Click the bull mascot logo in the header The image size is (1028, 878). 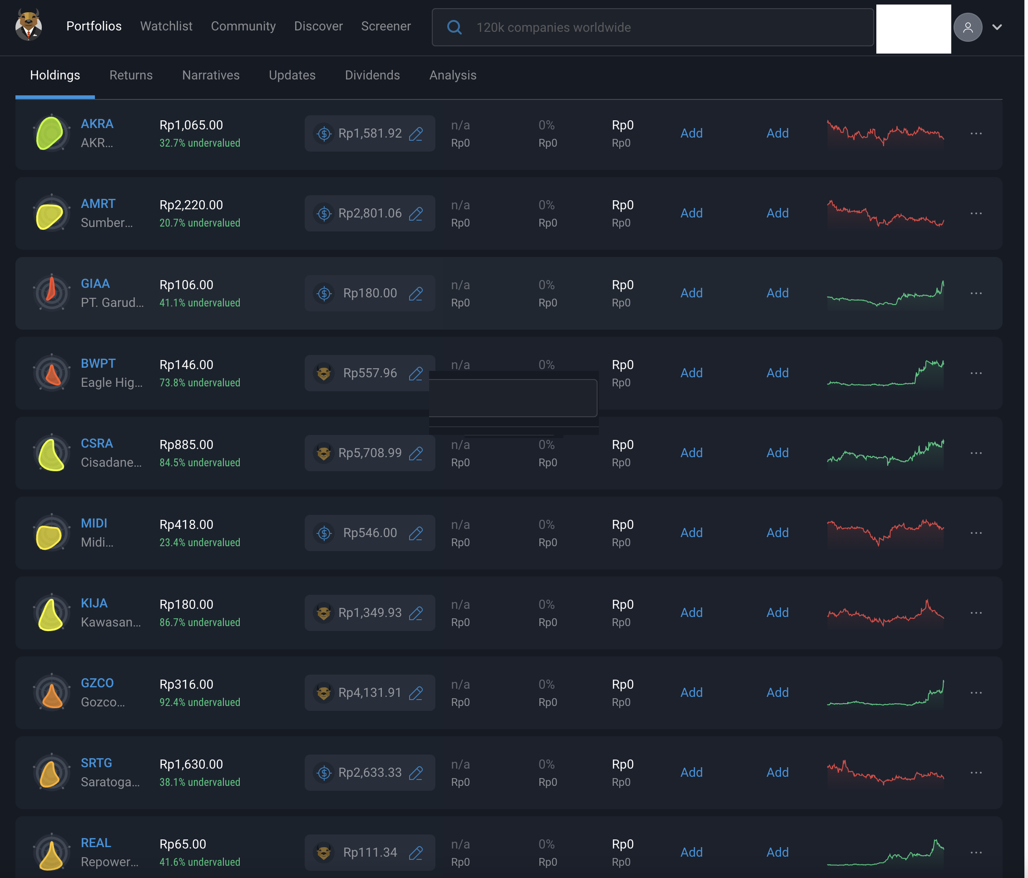[28, 25]
